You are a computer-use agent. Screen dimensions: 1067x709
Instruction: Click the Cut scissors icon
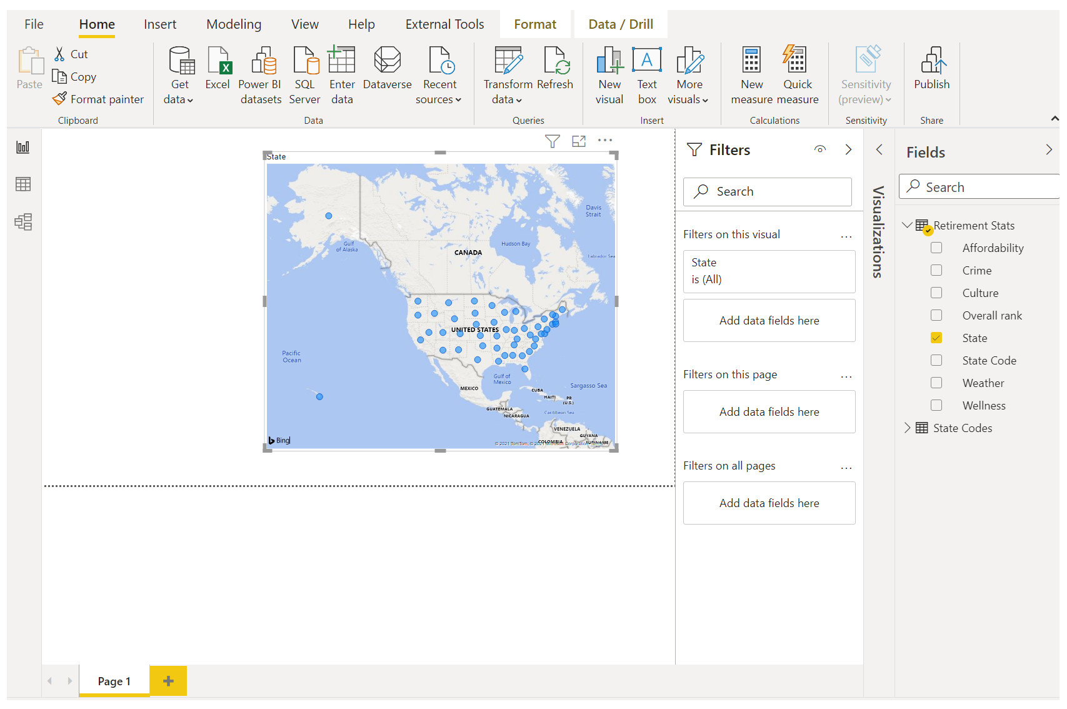click(59, 54)
